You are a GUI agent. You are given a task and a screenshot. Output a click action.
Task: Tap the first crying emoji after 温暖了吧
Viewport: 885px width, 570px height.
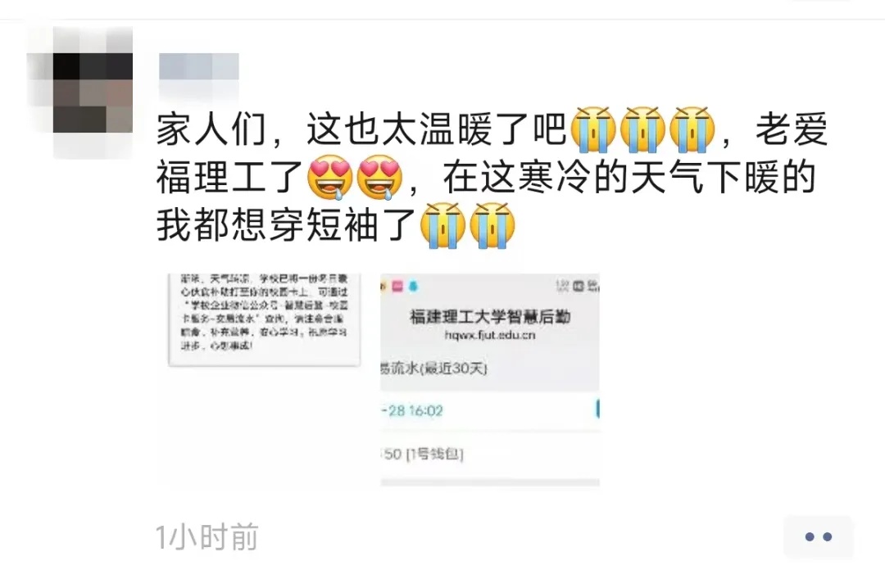click(x=593, y=129)
